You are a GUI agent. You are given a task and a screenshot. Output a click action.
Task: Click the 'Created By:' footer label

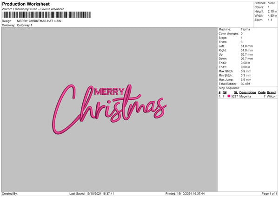click(x=10, y=194)
